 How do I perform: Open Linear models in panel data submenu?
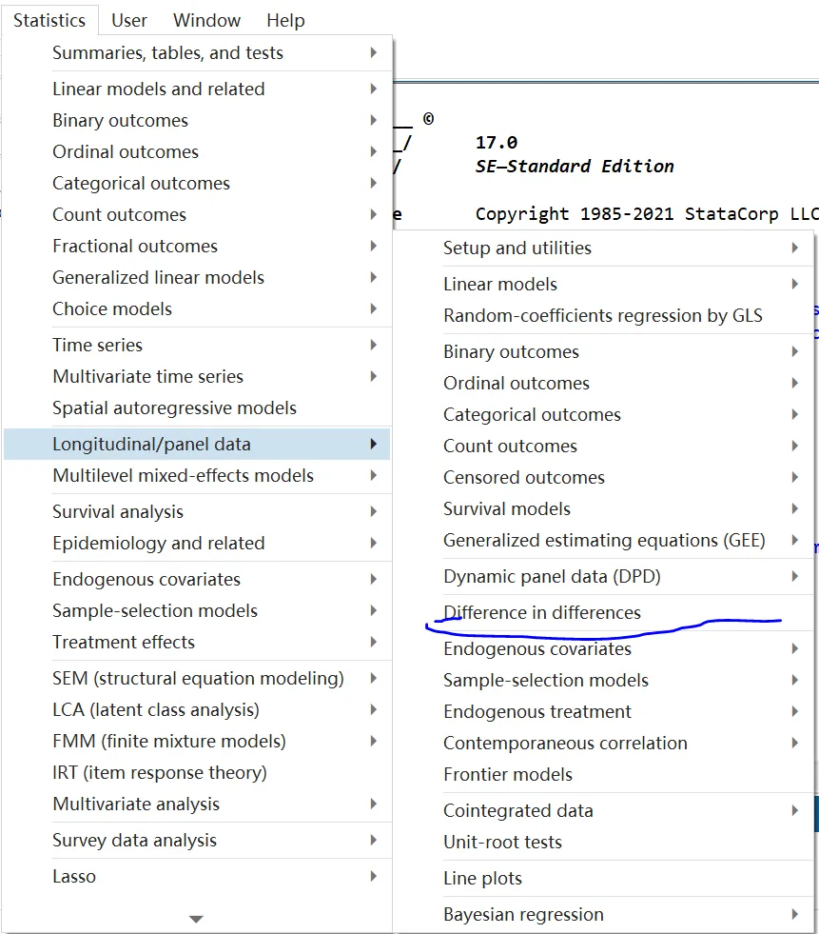coord(603,284)
